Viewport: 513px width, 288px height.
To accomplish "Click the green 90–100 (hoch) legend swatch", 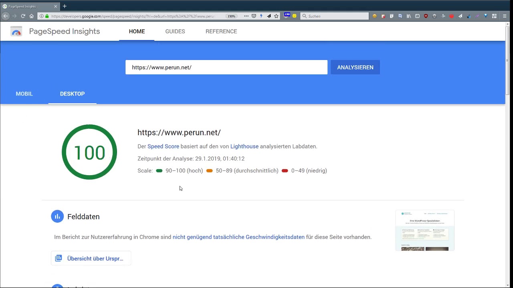I will click(x=159, y=171).
